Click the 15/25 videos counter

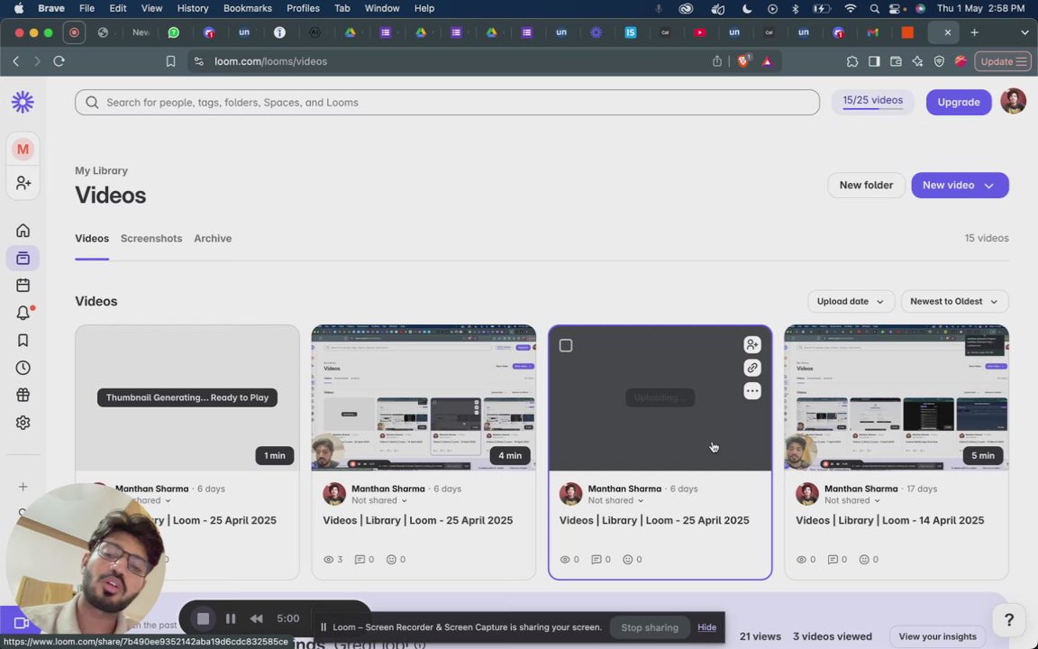tap(872, 101)
